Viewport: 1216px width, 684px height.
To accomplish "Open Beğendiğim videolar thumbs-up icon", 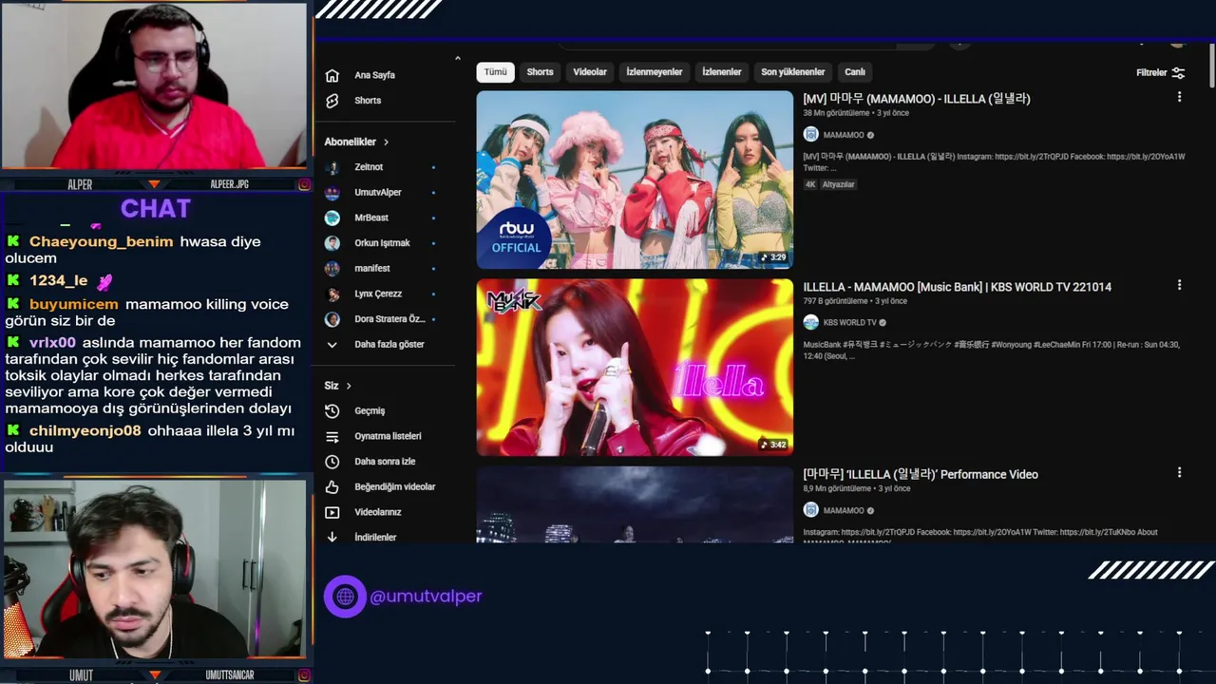I will pos(332,487).
